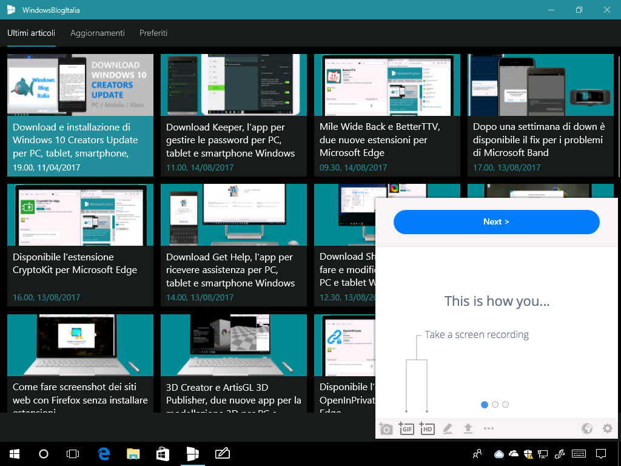Open Cortana search circle
This screenshot has height=466, width=621.
(x=44, y=454)
